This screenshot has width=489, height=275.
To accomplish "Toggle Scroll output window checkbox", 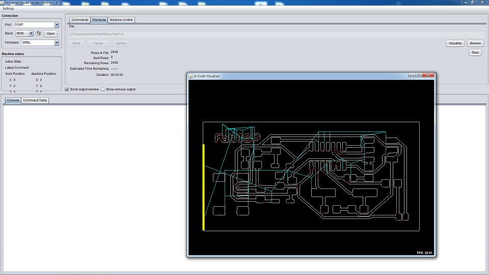I will point(67,90).
